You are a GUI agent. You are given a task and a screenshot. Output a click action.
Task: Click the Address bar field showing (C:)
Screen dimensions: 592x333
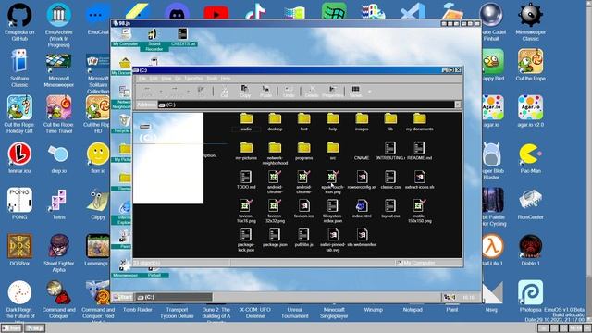[306, 105]
